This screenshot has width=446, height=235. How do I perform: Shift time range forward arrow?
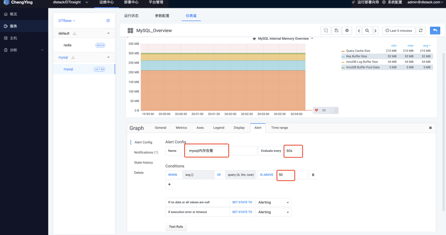(x=375, y=31)
